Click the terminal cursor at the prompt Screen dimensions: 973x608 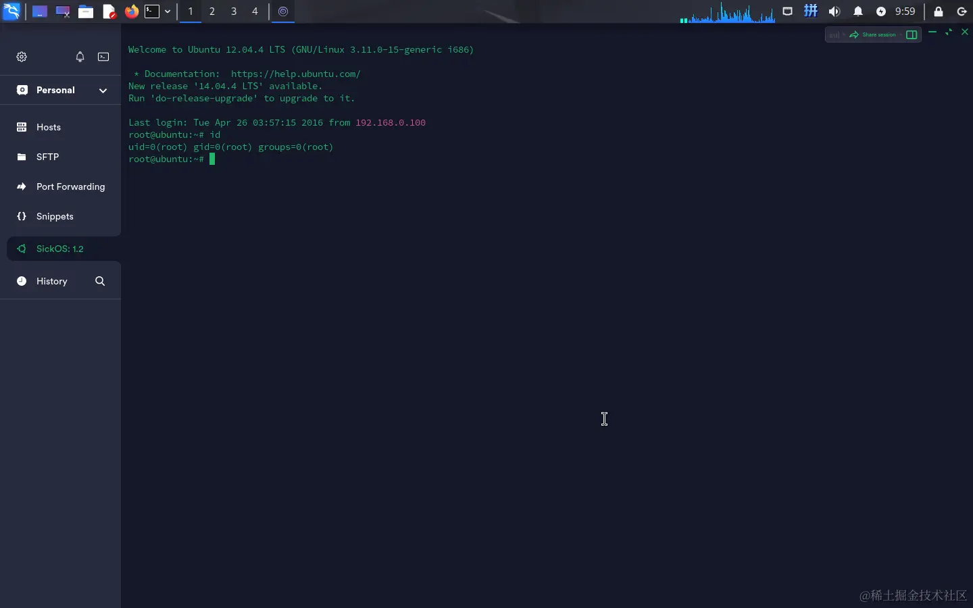pyautogui.click(x=212, y=159)
